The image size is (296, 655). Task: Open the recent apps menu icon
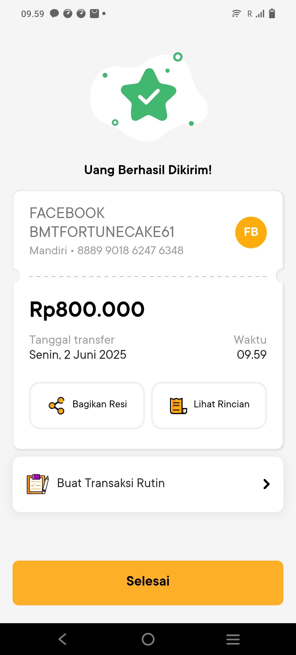(233, 639)
